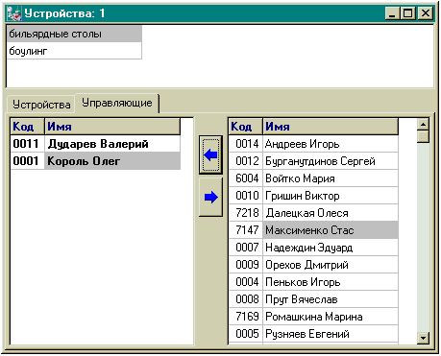Maximize the Устройства window
The height and width of the screenshot is (356, 441).
point(407,13)
